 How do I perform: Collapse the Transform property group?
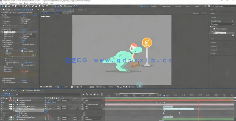pos(3,47)
